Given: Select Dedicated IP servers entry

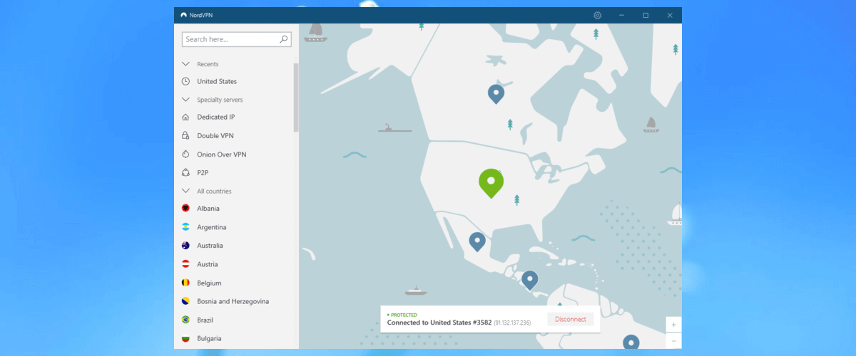Looking at the screenshot, I should (216, 117).
